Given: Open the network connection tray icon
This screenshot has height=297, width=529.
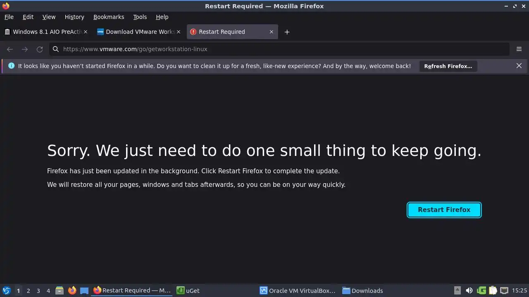Looking at the screenshot, I should pyautogui.click(x=504, y=290).
